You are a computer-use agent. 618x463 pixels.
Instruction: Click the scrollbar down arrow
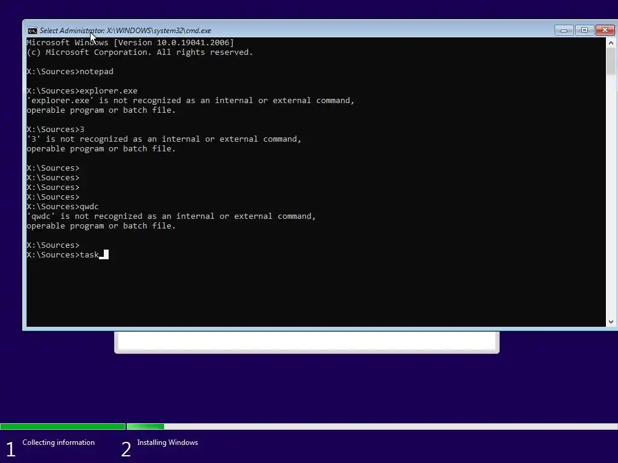(x=611, y=322)
